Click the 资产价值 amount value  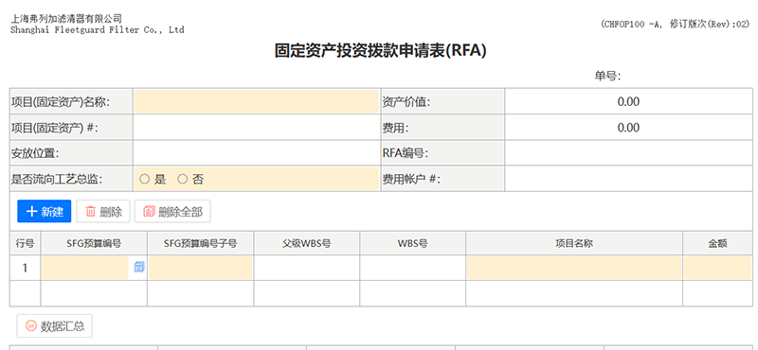click(x=628, y=101)
